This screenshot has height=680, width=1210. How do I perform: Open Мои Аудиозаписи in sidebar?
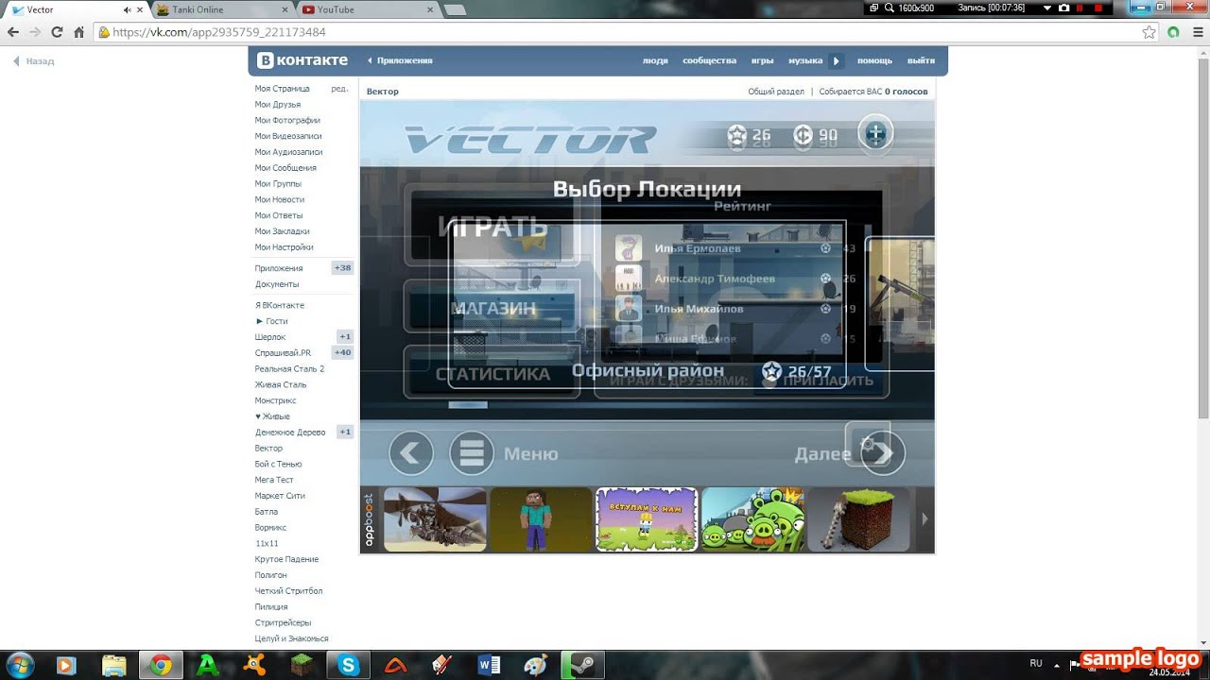click(288, 152)
